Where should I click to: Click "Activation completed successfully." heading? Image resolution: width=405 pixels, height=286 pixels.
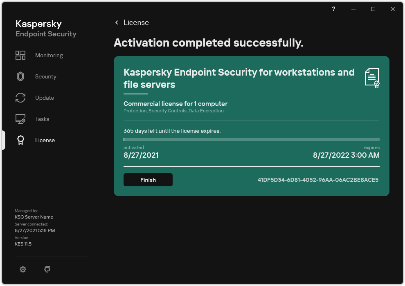(209, 43)
